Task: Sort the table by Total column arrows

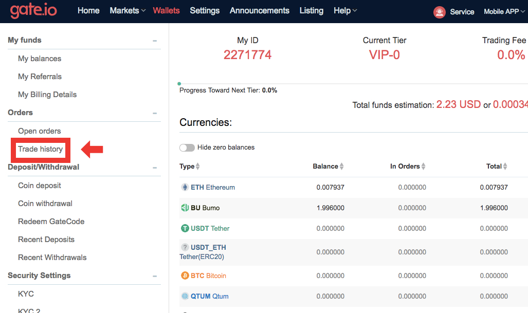Action: pyautogui.click(x=505, y=166)
